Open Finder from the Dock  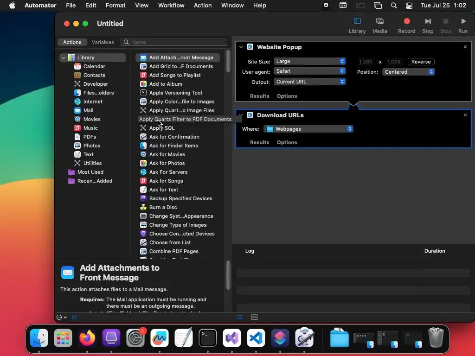coord(39,338)
